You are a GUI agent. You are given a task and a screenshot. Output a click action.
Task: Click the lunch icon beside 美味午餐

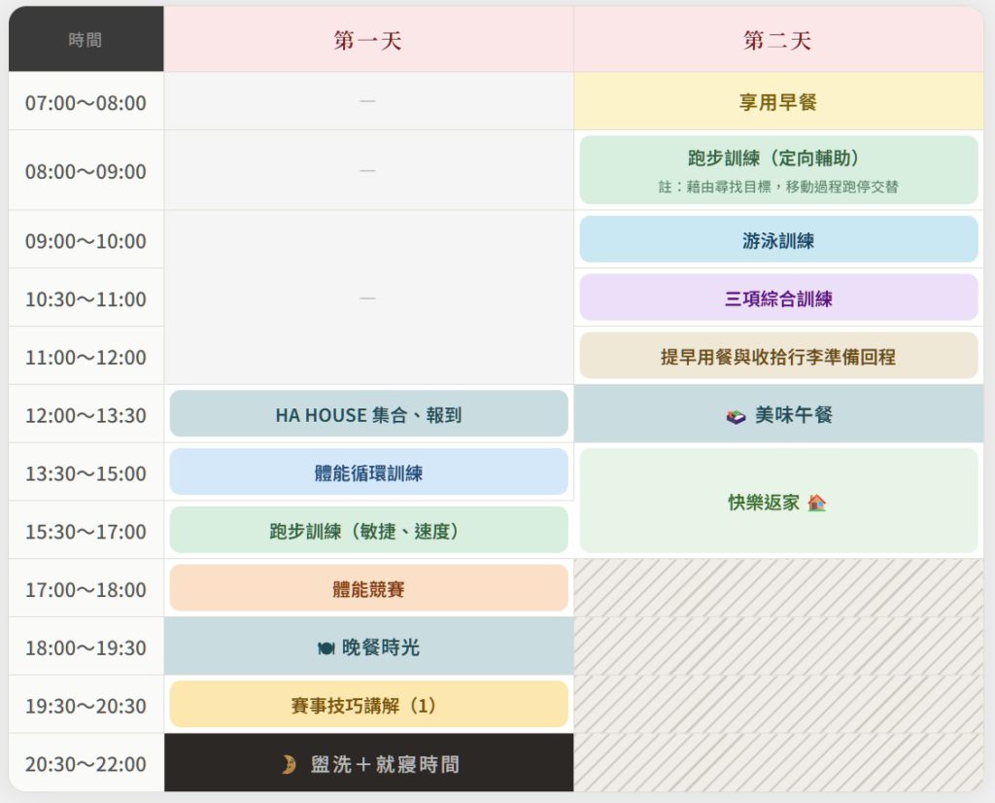point(736,415)
